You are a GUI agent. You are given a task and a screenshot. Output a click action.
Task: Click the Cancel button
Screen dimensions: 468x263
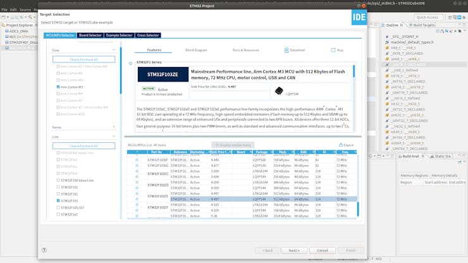[x=323, y=250]
